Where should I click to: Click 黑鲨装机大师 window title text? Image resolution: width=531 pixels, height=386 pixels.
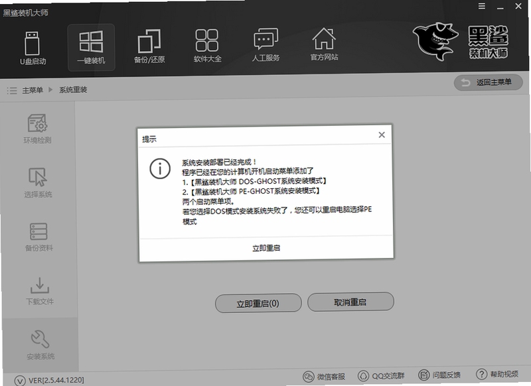point(26,13)
